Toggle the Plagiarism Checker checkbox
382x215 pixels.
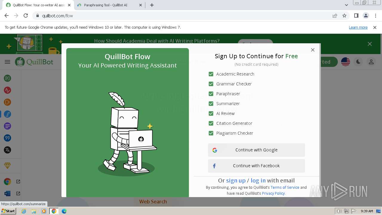coord(211,133)
